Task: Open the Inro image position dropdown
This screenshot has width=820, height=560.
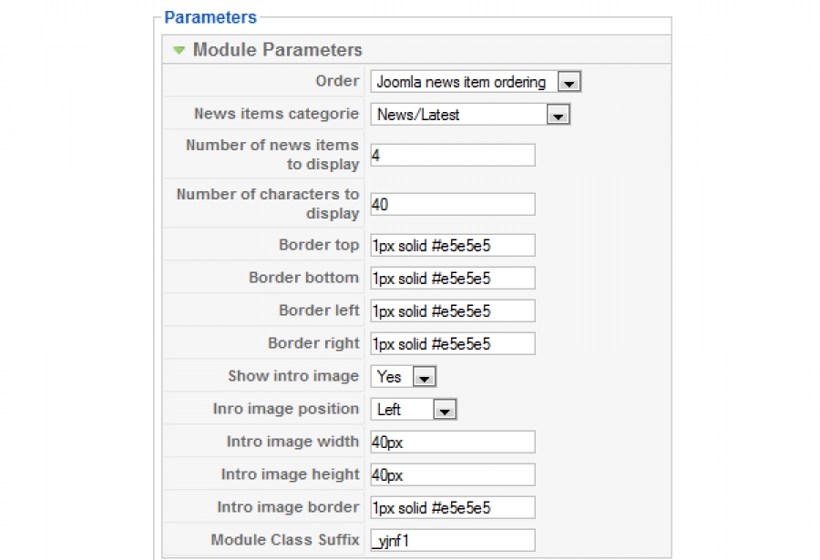Action: tap(444, 411)
